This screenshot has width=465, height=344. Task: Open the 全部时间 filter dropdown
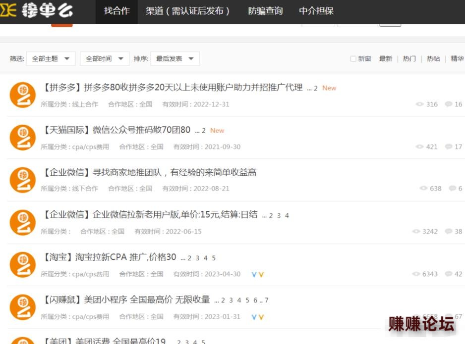[x=105, y=58]
